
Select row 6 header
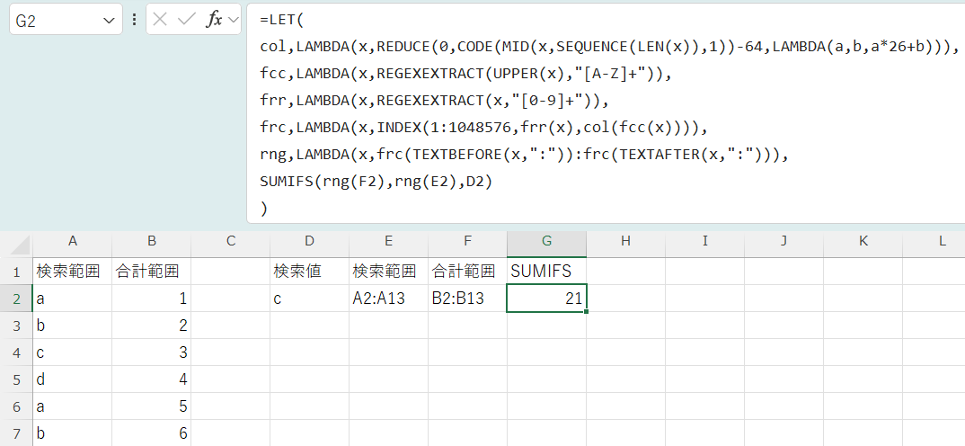[x=16, y=407]
